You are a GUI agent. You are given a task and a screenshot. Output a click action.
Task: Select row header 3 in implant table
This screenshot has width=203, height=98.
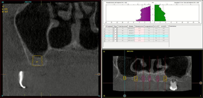coord(104,33)
